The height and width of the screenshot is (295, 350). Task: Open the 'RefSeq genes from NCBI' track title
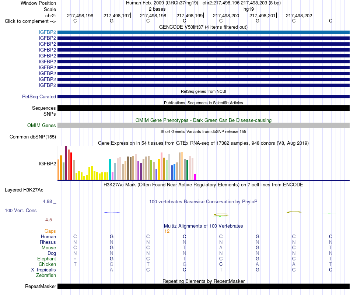[203, 91]
